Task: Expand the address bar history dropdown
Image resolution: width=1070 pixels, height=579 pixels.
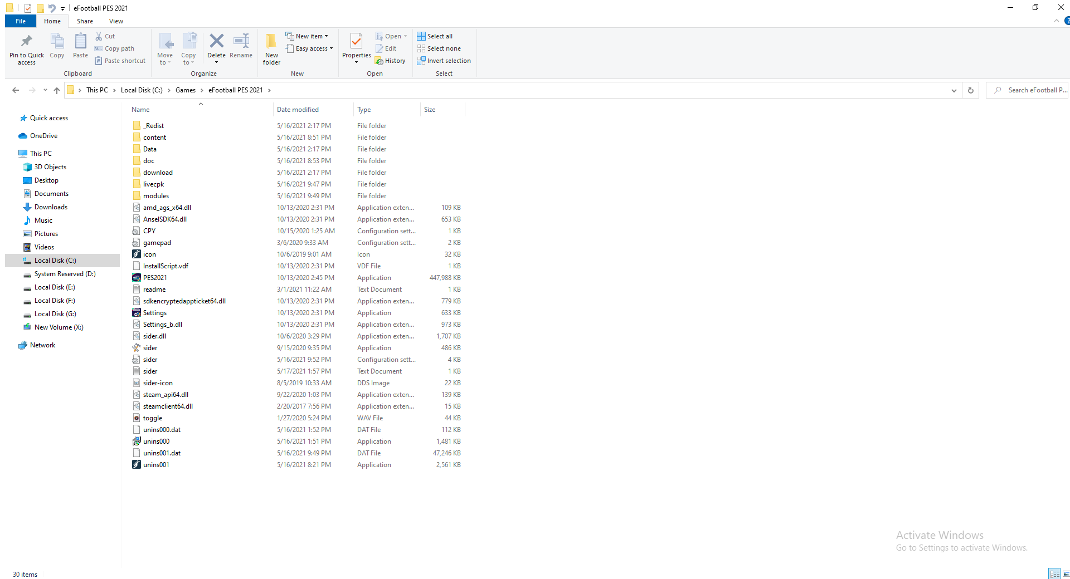Action: point(954,90)
